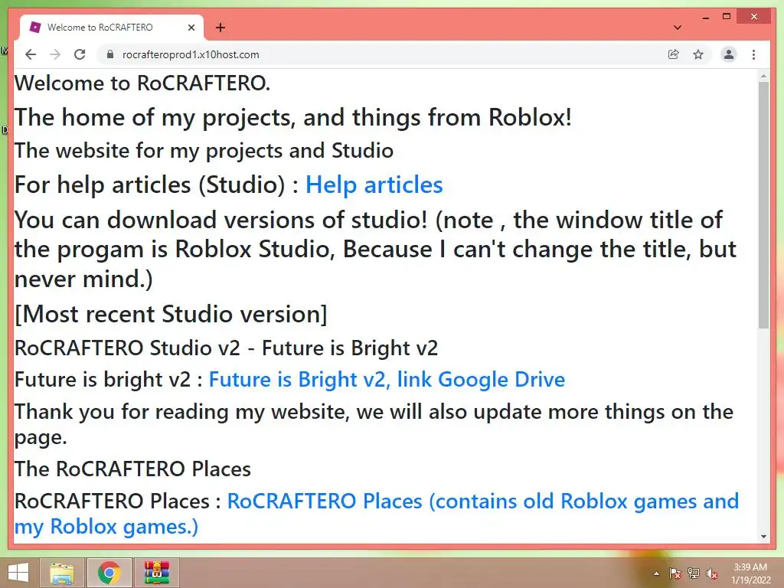The height and width of the screenshot is (588, 784).
Task: Open the Action Center flag icon
Action: 675,573
